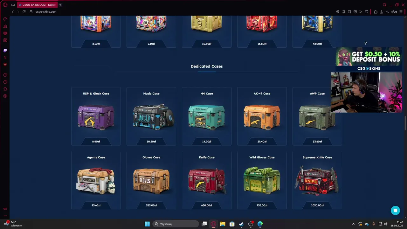The height and width of the screenshot is (229, 407).
Task: Open the easy setup sliders menu
Action: 401,12
